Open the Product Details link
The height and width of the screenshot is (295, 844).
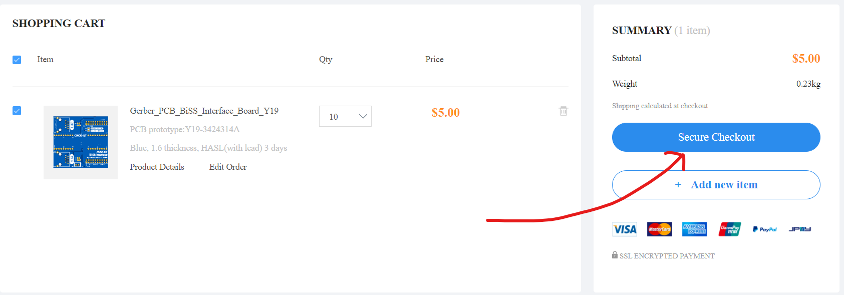point(157,167)
